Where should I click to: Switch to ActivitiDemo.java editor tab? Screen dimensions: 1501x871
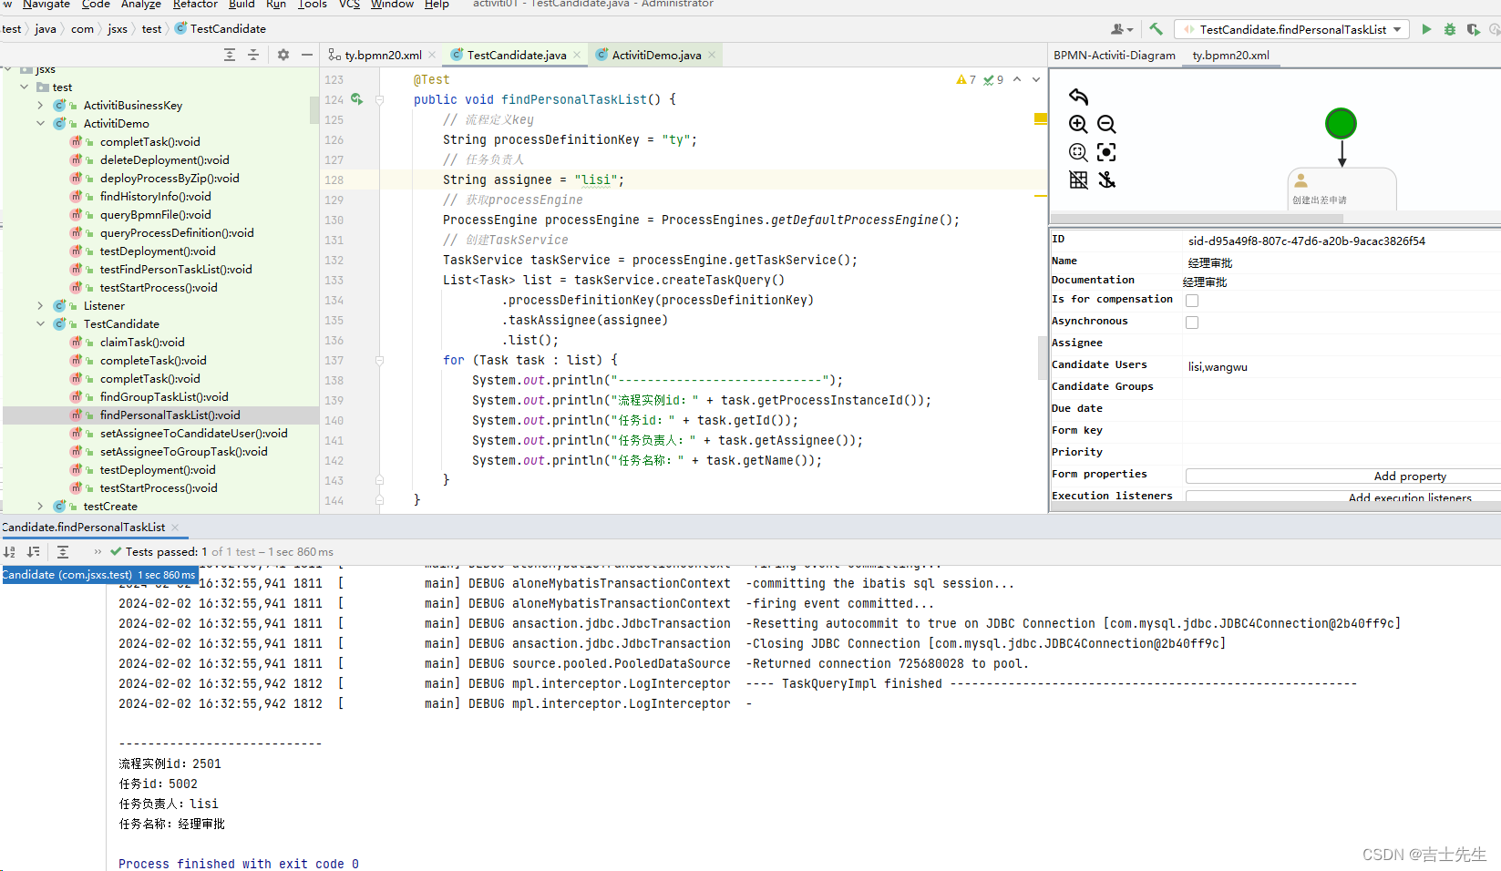click(x=656, y=55)
